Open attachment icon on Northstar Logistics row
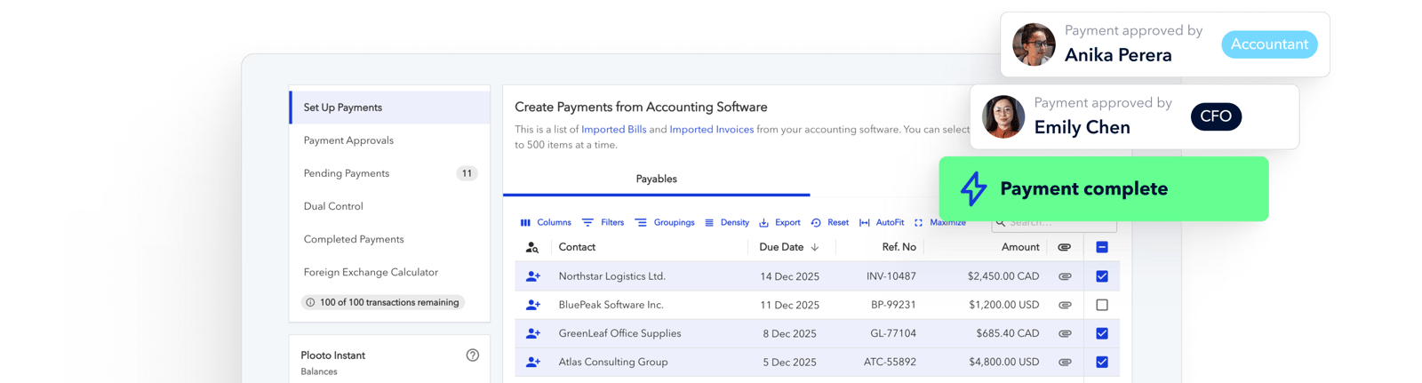The image size is (1422, 383). pos(1065,276)
